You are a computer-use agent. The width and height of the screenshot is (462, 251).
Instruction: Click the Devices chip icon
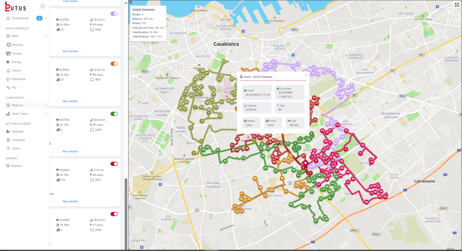click(8, 45)
